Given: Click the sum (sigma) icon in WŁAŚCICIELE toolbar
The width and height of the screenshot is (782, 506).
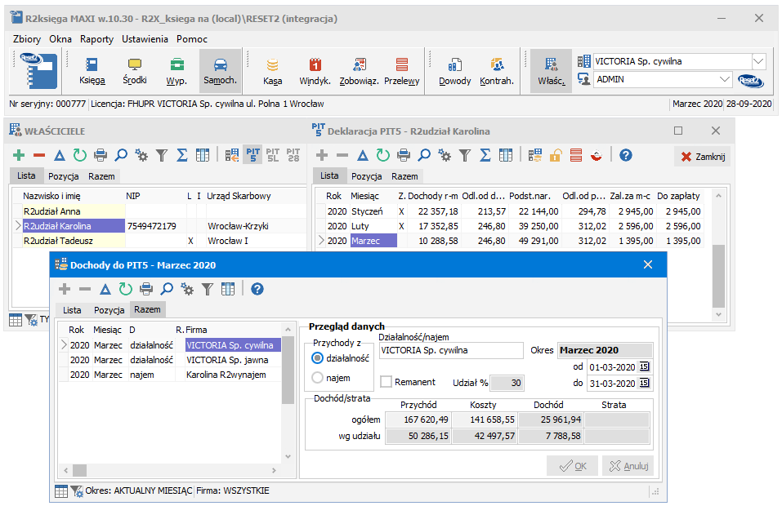Looking at the screenshot, I should pyautogui.click(x=182, y=155).
